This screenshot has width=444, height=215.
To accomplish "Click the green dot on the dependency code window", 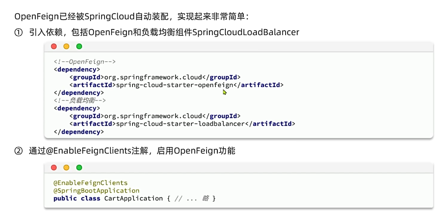I will [79, 46].
